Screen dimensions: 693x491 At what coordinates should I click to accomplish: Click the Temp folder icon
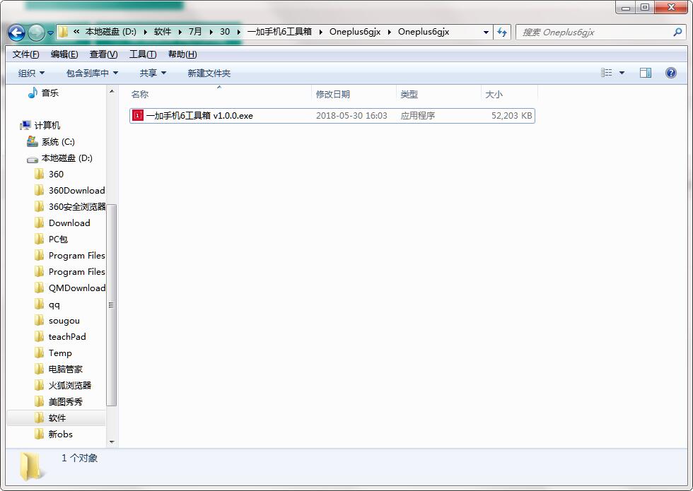pyautogui.click(x=40, y=353)
